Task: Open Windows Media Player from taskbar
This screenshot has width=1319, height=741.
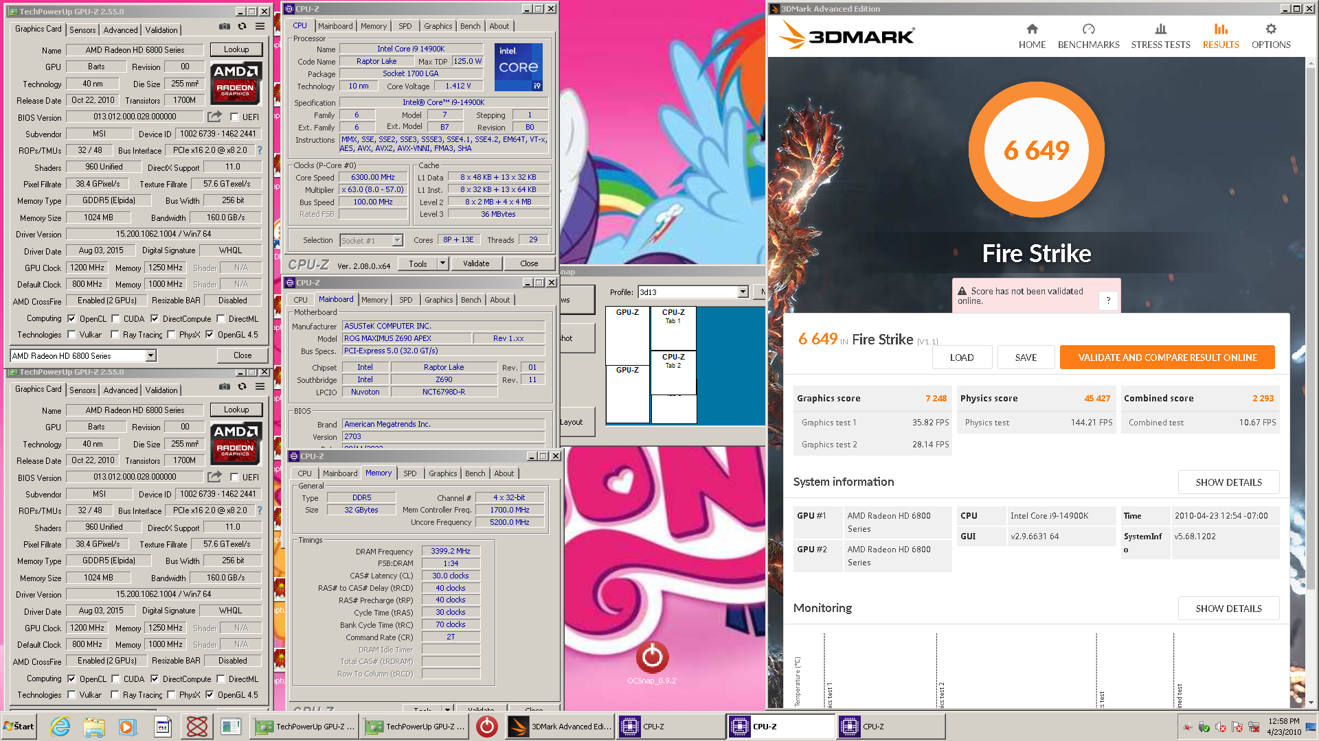Action: 127,727
